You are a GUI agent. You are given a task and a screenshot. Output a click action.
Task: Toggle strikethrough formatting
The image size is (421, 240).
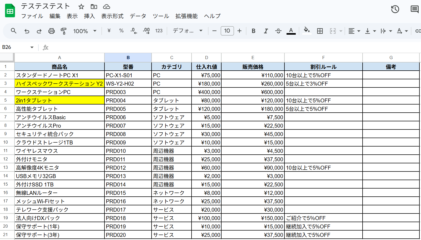tap(278, 31)
